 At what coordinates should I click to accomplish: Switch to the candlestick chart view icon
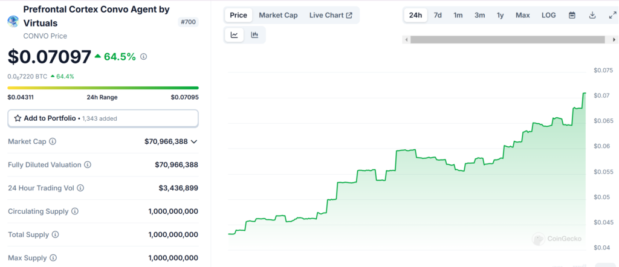[x=254, y=35]
